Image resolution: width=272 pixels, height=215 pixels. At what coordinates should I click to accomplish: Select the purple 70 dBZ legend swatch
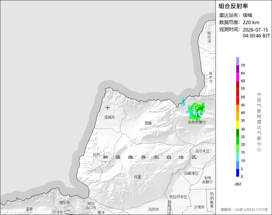coord(238,61)
